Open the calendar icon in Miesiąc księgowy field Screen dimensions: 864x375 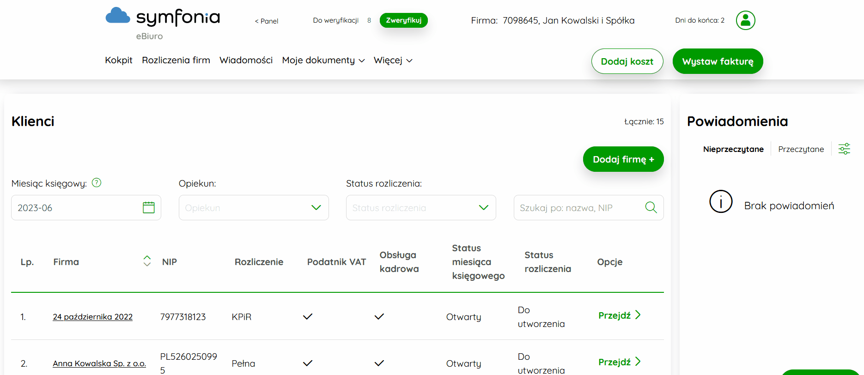click(x=149, y=207)
